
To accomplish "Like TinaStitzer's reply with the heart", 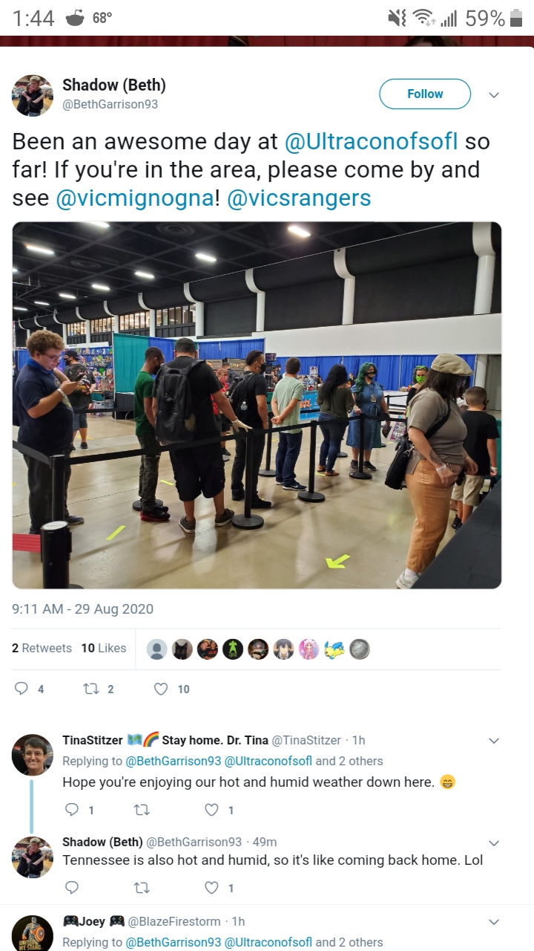I will click(211, 810).
